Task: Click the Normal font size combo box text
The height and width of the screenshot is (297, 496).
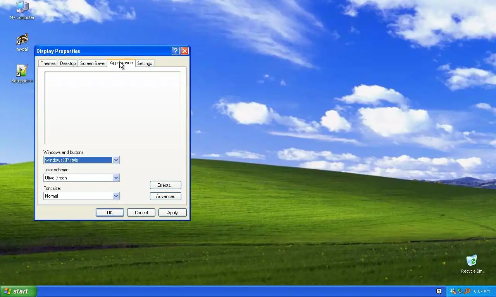Action: coord(78,196)
